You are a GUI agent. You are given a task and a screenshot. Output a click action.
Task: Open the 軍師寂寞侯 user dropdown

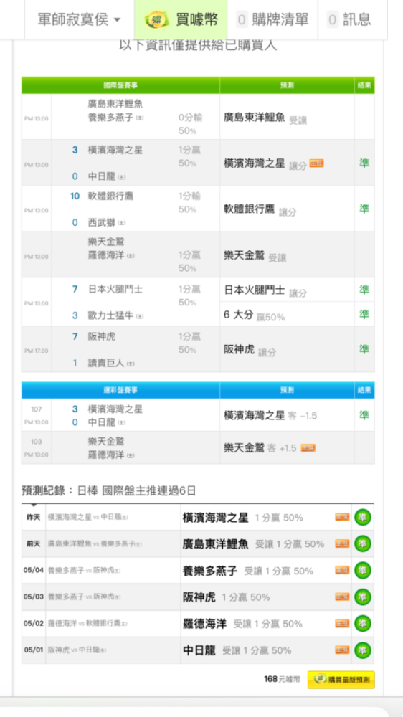[79, 19]
